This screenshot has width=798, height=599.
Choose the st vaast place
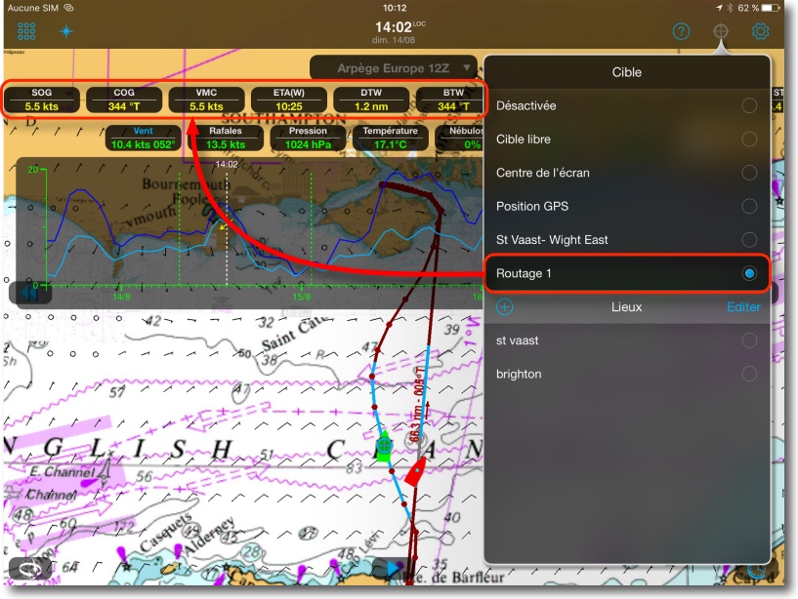(626, 340)
